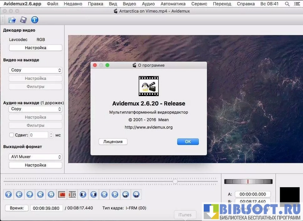The width and height of the screenshot is (303, 221).
Task: Jump to the previous keyframe
Action: (40, 194)
